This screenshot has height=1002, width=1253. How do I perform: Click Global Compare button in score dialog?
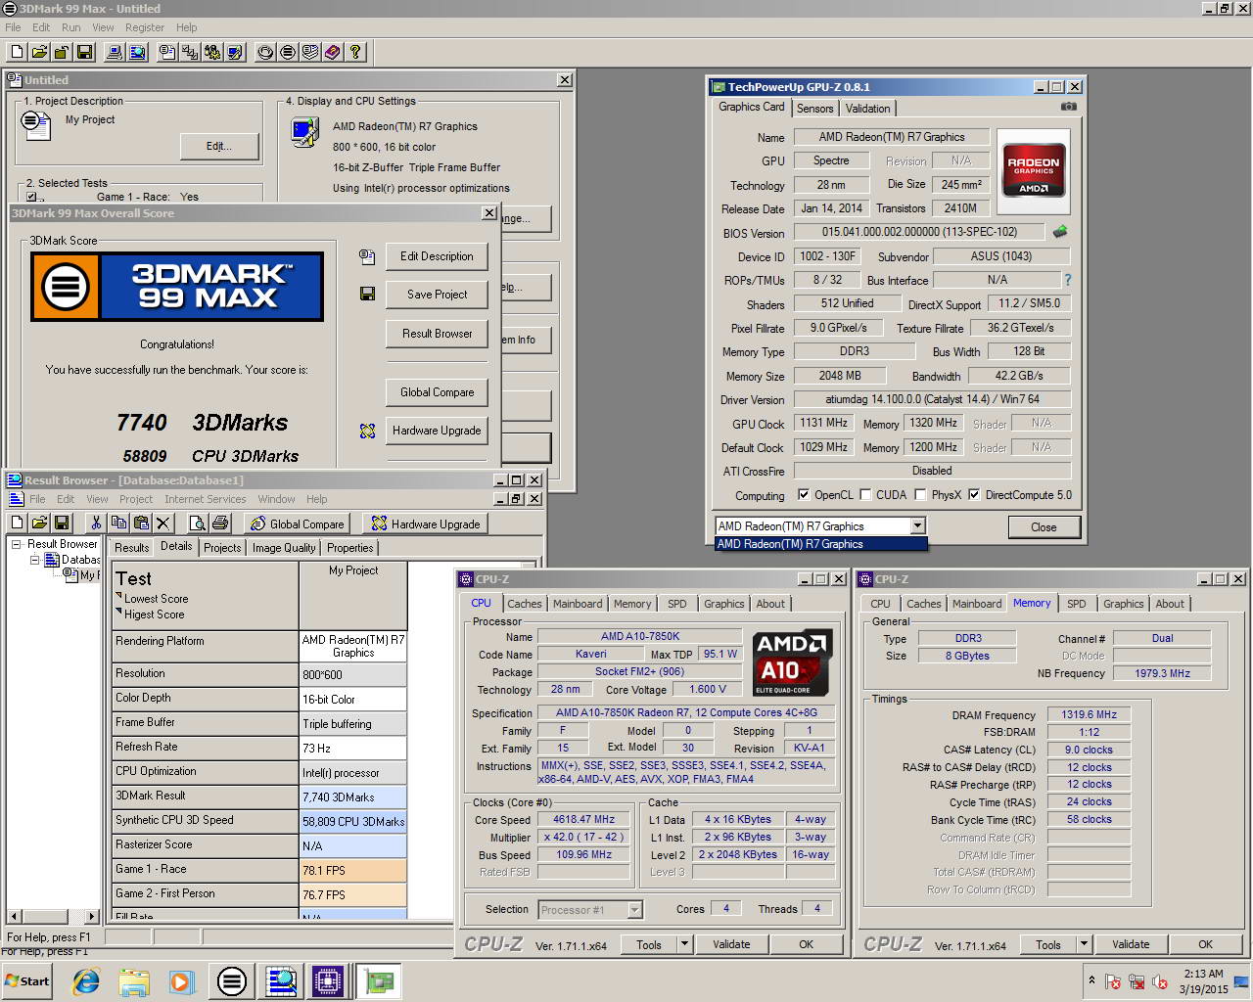click(x=437, y=392)
